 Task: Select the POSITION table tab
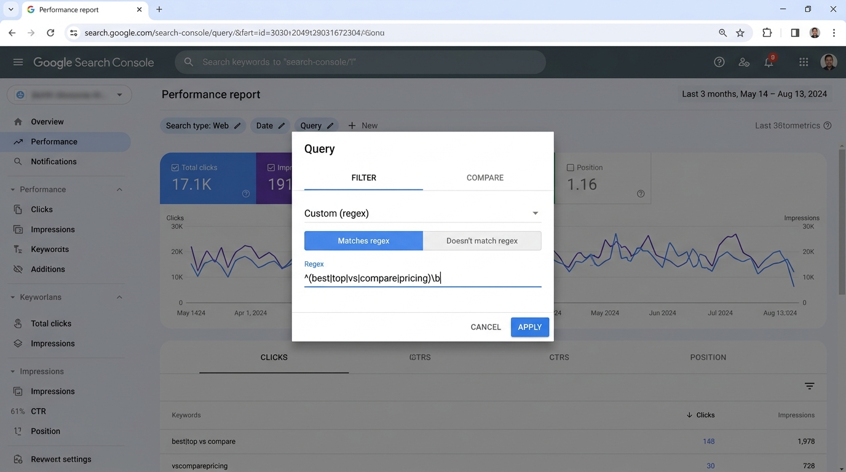(708, 357)
